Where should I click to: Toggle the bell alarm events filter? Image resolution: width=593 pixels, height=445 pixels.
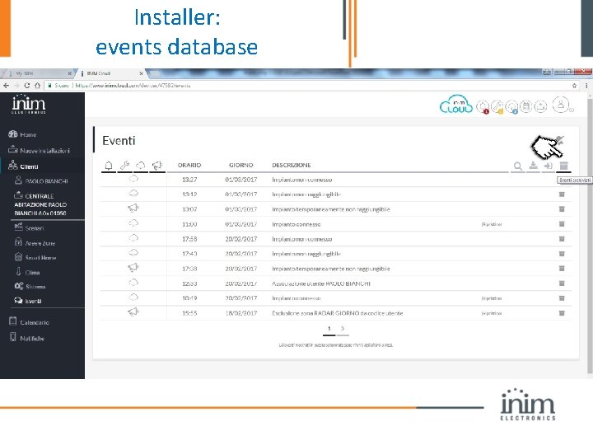[x=109, y=166]
